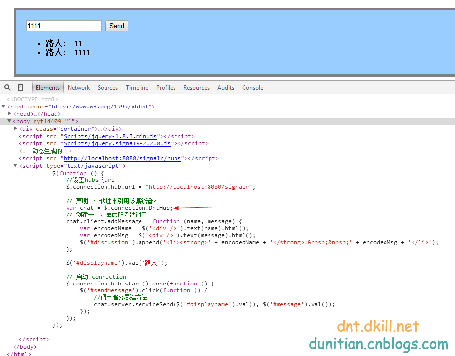
Task: Switch to the Console tab
Action: click(x=253, y=88)
